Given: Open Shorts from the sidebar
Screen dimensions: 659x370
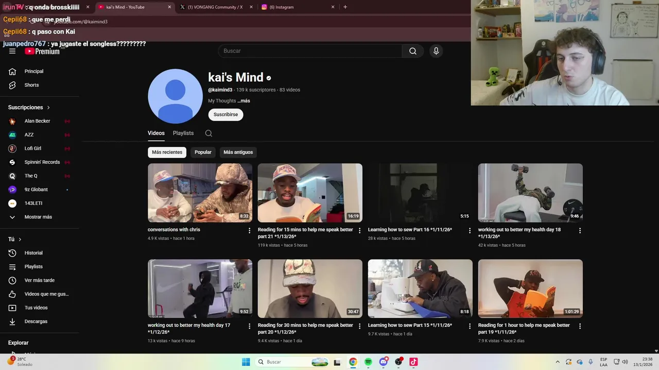Looking at the screenshot, I should point(31,85).
